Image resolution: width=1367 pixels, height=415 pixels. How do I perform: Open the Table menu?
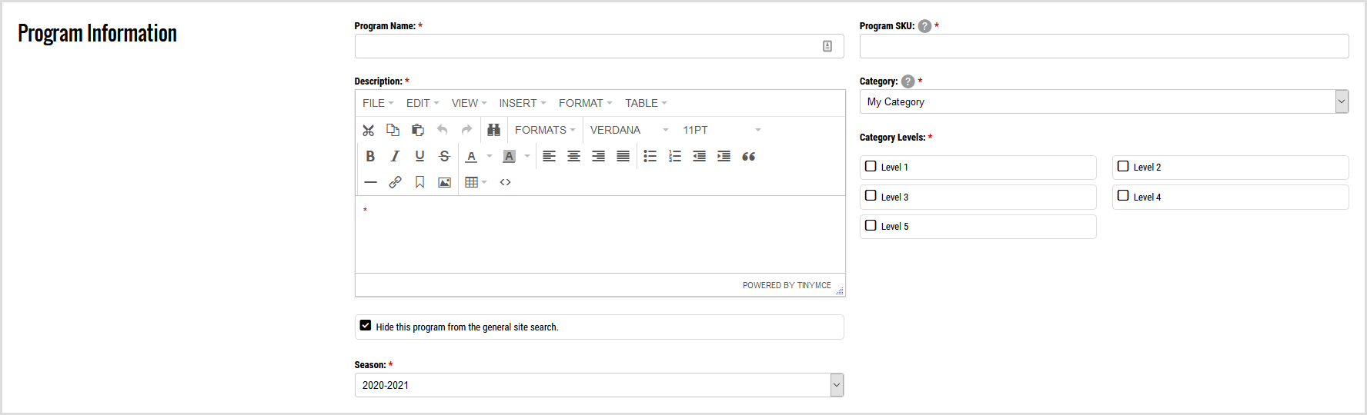click(645, 103)
